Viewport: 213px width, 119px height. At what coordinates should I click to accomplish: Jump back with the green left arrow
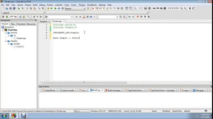[x=129, y=17]
